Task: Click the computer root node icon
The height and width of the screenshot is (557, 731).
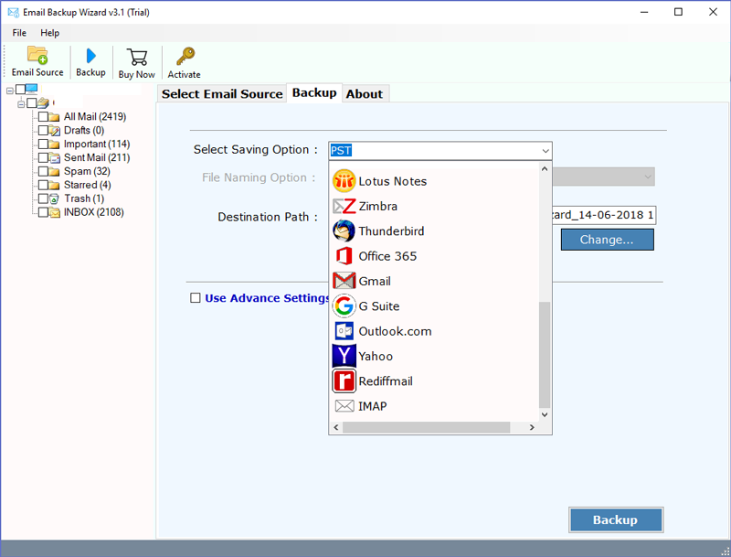Action: tap(31, 89)
